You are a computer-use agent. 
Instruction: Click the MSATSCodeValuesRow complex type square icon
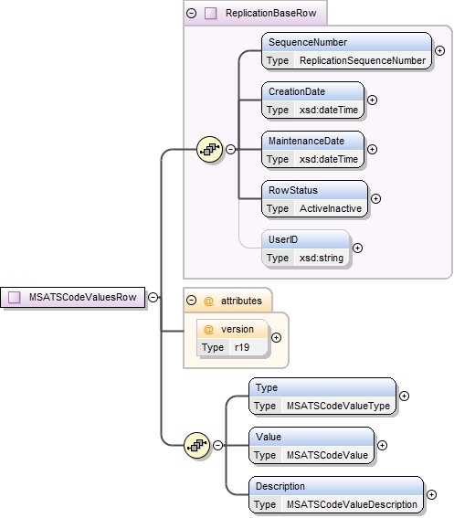(15, 297)
